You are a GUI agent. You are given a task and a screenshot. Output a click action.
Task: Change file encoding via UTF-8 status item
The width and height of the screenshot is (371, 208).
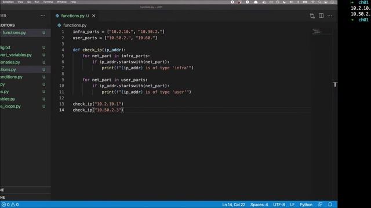[279, 205]
